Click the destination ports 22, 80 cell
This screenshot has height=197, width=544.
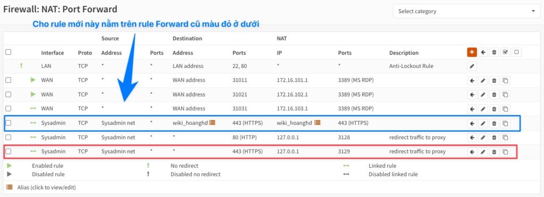pos(240,66)
